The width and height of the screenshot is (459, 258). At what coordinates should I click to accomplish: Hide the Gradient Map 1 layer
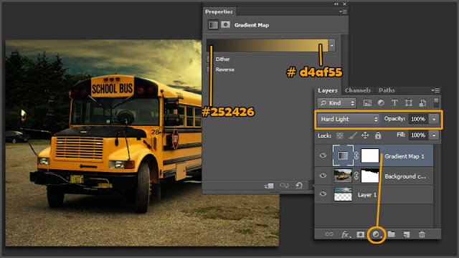pos(323,156)
